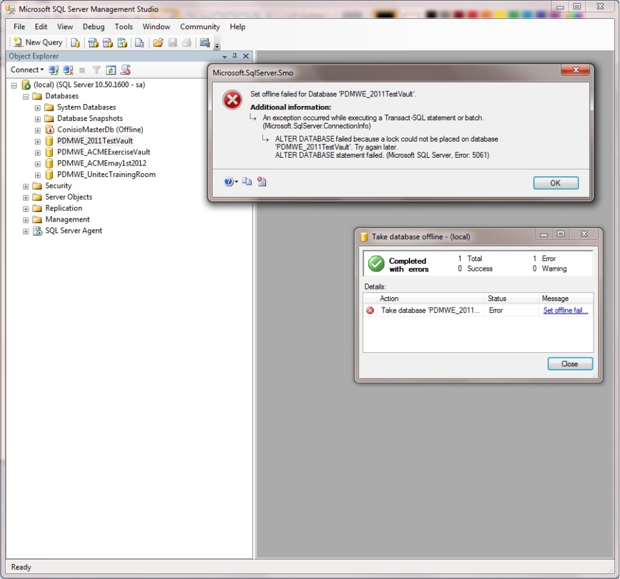Expand the Database Snapshots folder

click(37, 119)
